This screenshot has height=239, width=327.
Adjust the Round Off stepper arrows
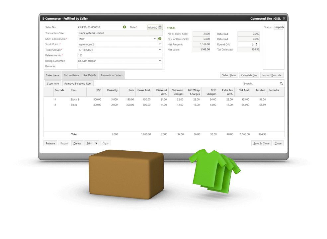pos(257,44)
